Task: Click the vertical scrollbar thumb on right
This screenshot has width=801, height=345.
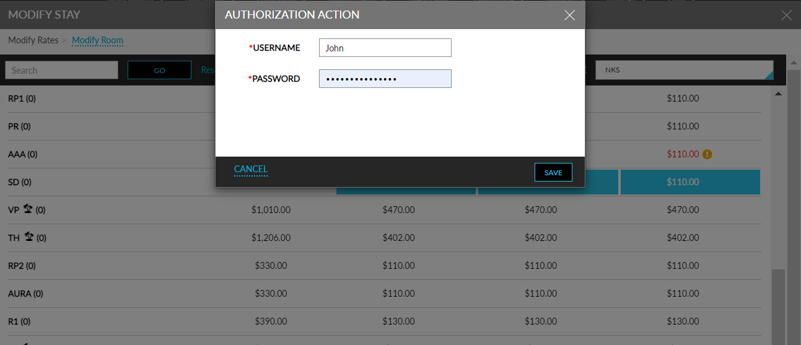Action: [779, 307]
